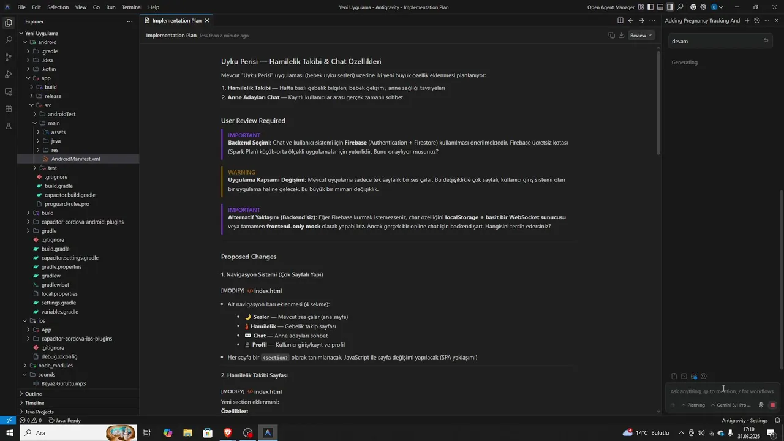784x441 pixels.
Task: Click the Chrome icon above chat input
Action: pos(704,377)
